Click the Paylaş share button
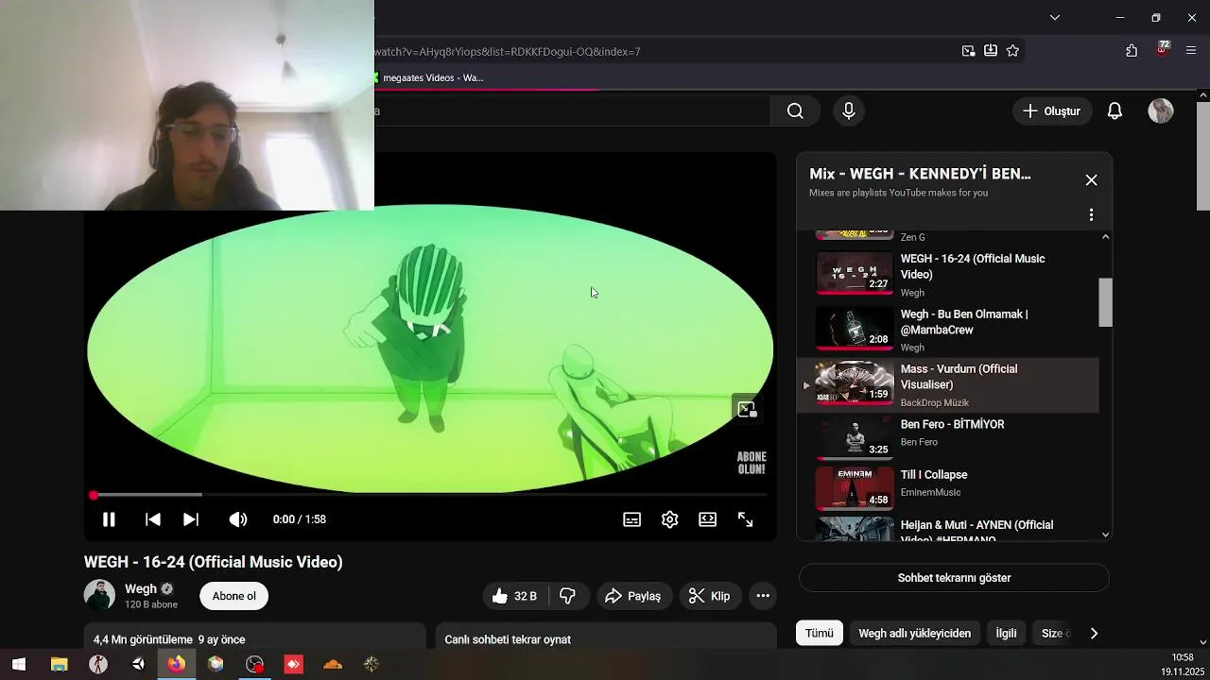1210x680 pixels. click(633, 596)
